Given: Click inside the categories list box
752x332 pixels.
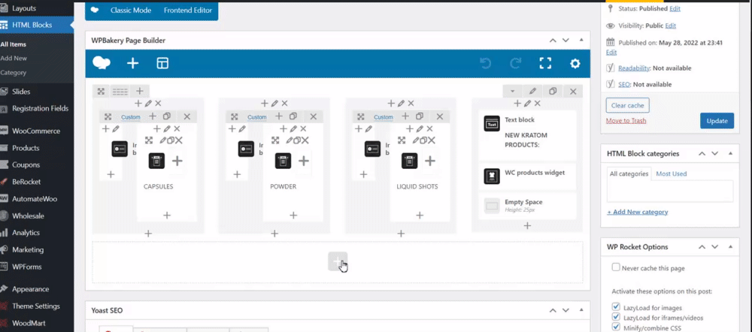Looking at the screenshot, I should tap(670, 191).
